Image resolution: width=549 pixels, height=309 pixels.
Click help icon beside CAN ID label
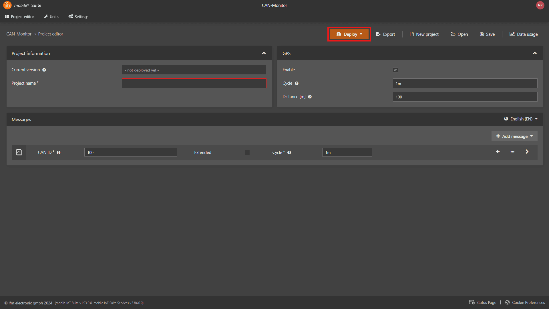coord(59,152)
